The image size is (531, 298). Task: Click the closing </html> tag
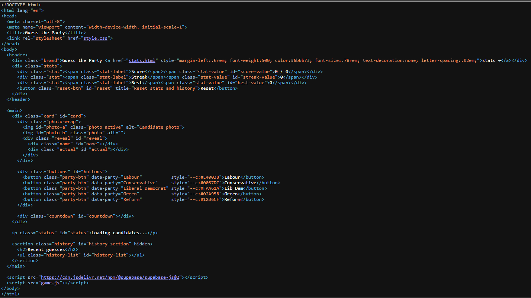tap(10, 294)
